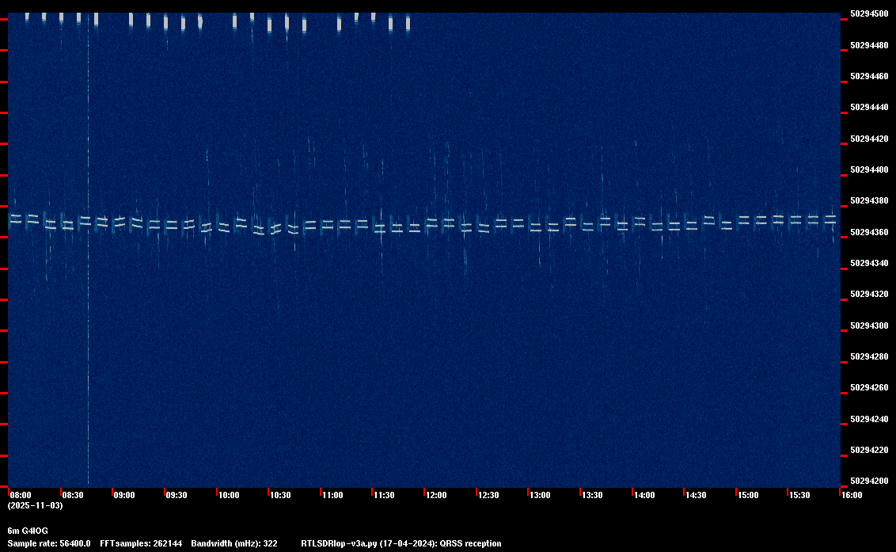The width and height of the screenshot is (896, 552).
Task: Click the 50294460 frequency label
Action: pos(869,76)
